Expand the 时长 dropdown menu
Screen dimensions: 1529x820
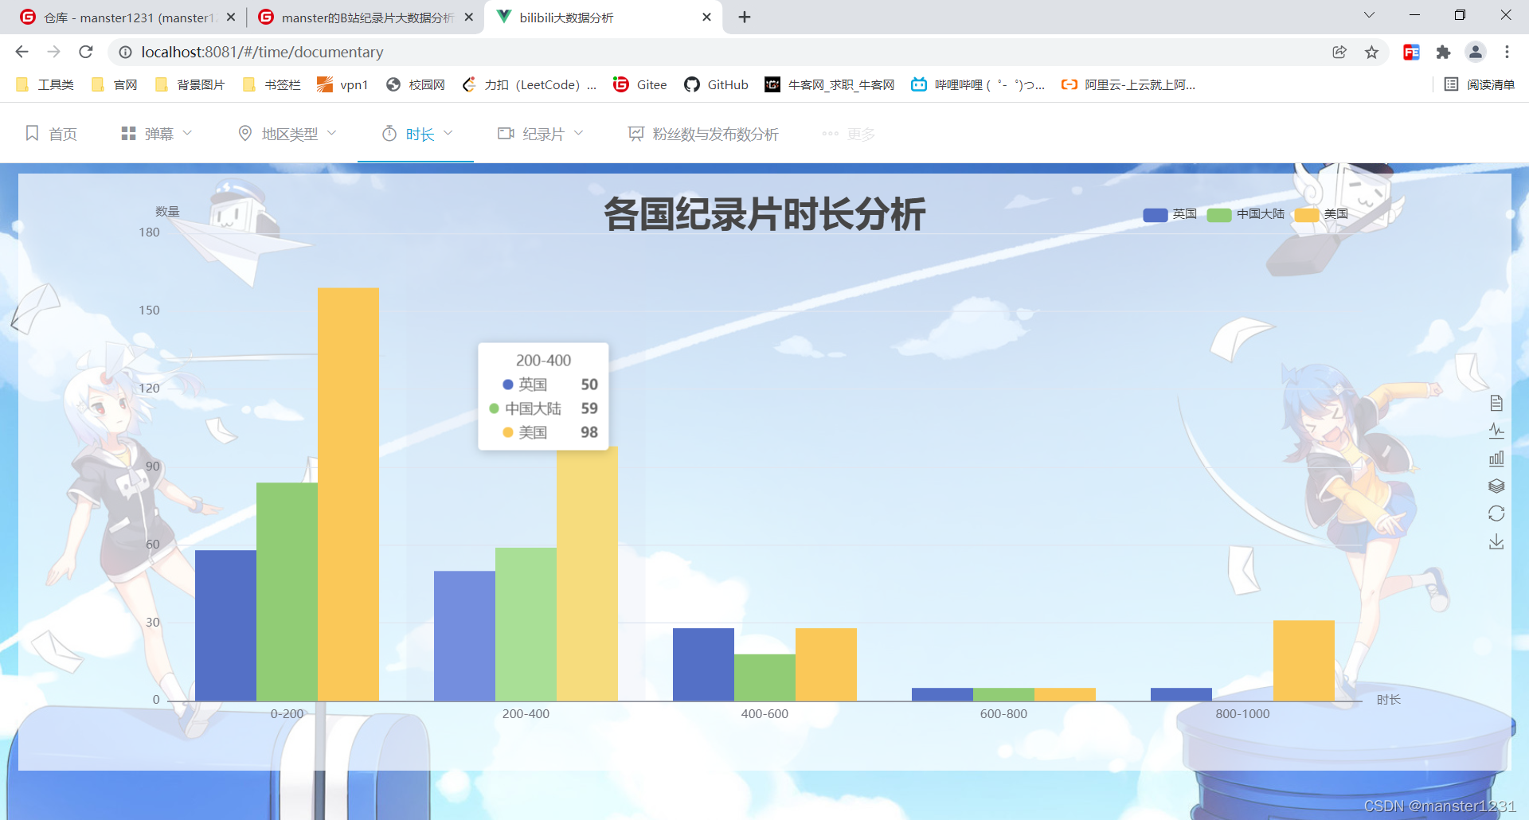[416, 134]
